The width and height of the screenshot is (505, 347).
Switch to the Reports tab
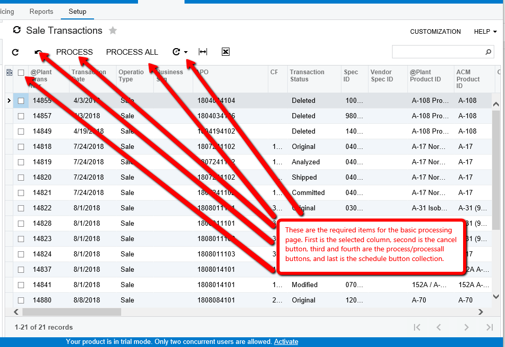coord(41,12)
